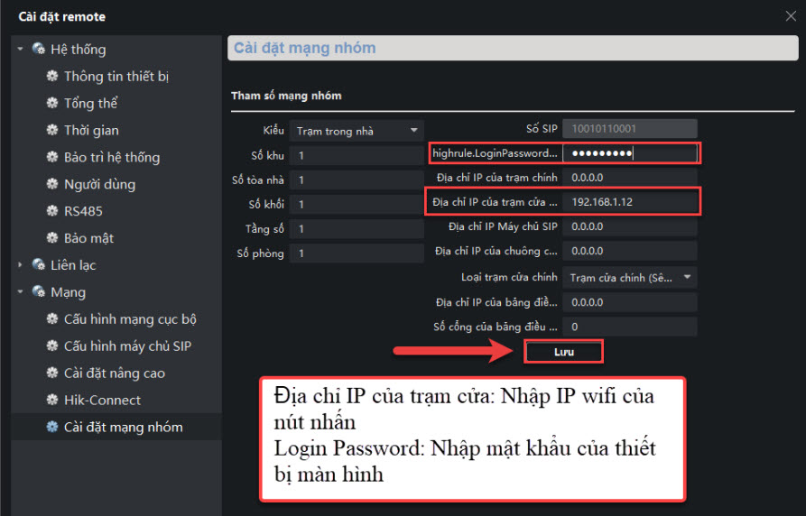Click the gear icon next to Cấu hình máy chủ SIP
The width and height of the screenshot is (806, 516).
pyautogui.click(x=52, y=346)
